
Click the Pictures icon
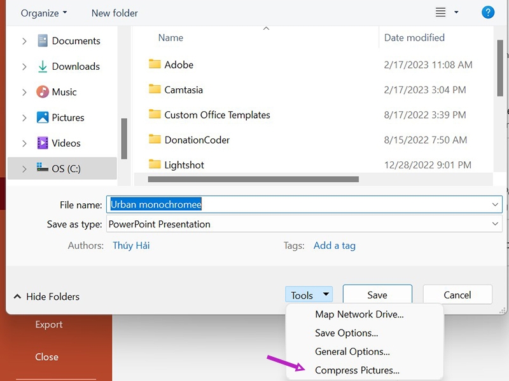[x=43, y=117]
